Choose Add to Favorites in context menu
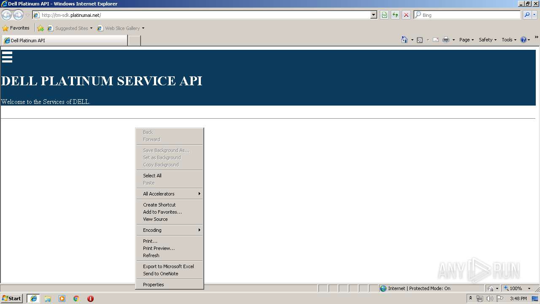Screen dimensions: 540x304 click(170, 212)
